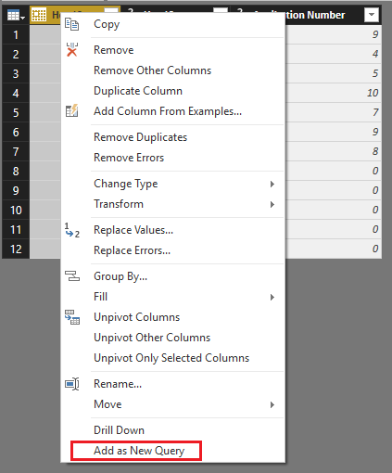The image size is (392, 473).
Task: Choose Replace Errors...
Action: click(x=133, y=250)
